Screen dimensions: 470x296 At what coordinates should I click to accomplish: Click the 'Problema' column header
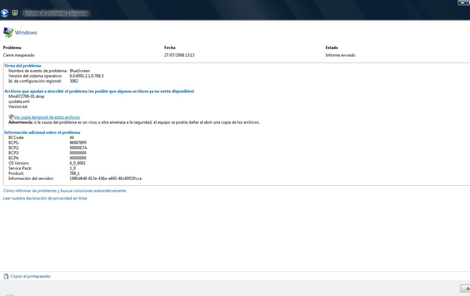pos(12,48)
